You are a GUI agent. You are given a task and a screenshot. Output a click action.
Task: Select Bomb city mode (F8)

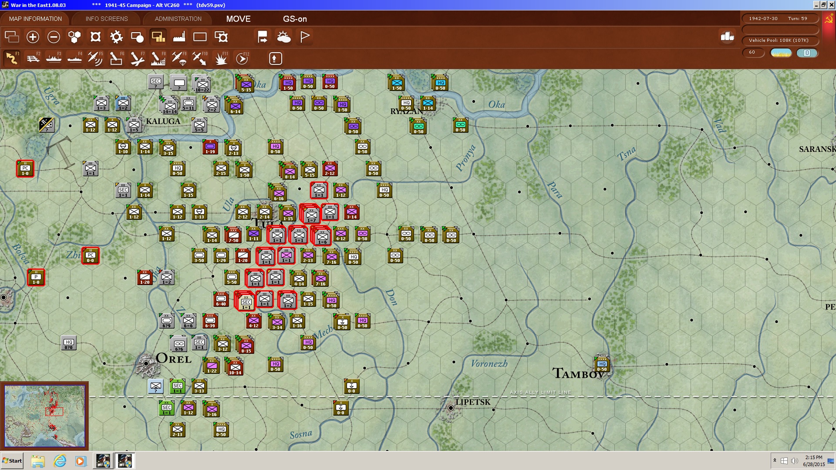click(158, 58)
